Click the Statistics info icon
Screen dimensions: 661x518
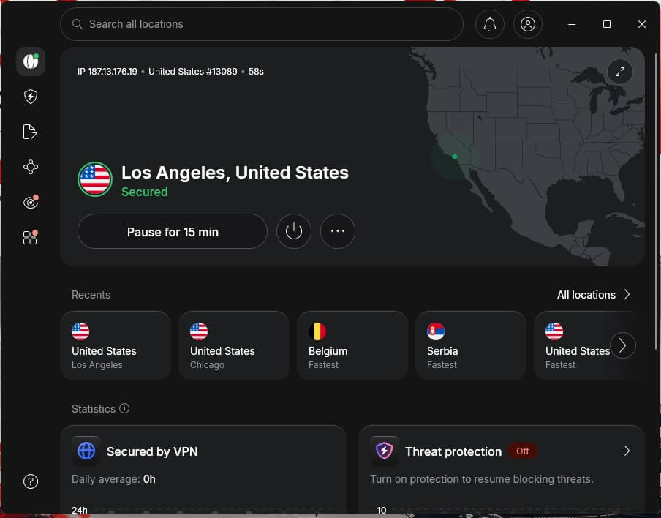pos(124,408)
